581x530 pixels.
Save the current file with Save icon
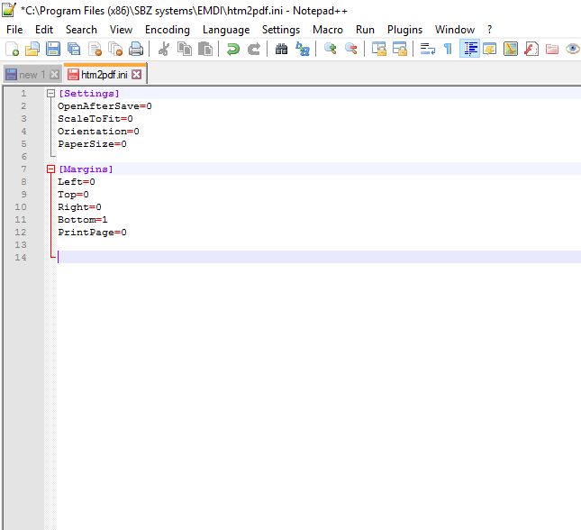53,49
